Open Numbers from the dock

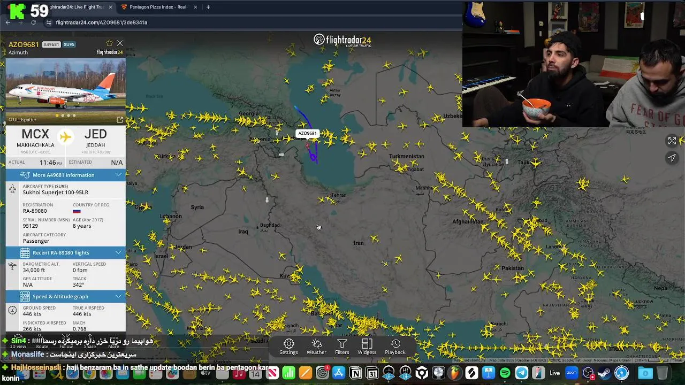coord(289,373)
